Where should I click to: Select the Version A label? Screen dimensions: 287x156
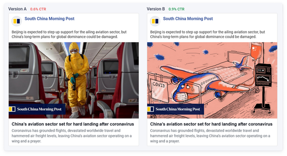click(17, 9)
